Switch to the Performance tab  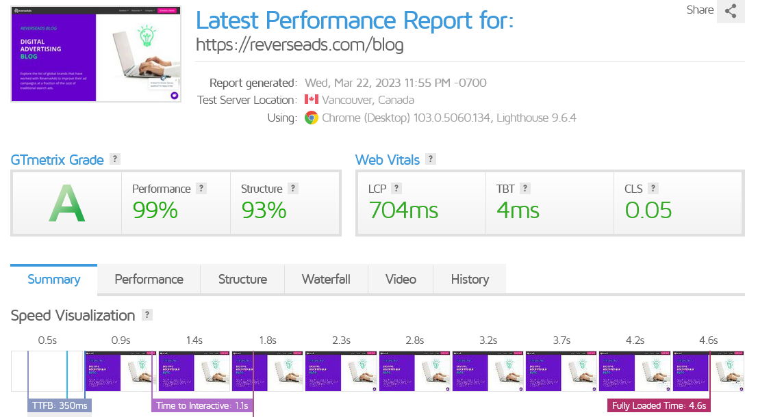149,279
